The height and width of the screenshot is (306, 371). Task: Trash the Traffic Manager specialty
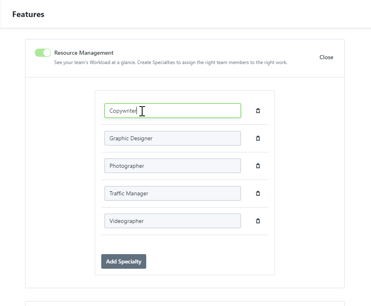click(x=258, y=193)
